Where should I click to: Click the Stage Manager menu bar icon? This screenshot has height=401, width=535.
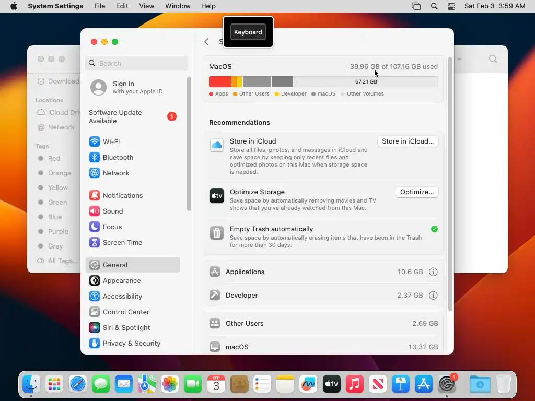click(x=416, y=6)
